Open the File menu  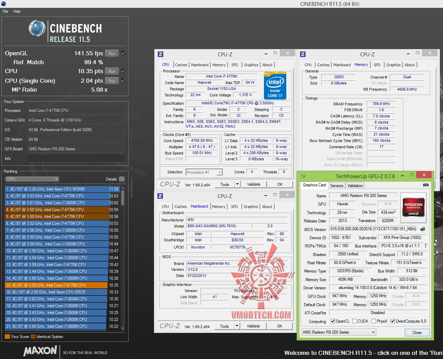coord(5,11)
